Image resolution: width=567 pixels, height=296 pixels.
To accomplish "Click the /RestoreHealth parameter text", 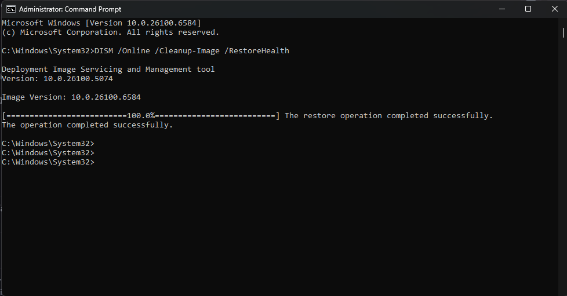I will click(257, 50).
